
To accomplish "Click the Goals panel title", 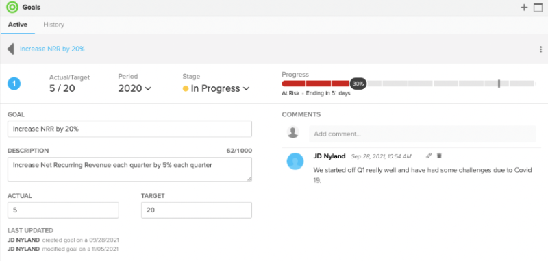I will 32,8.
